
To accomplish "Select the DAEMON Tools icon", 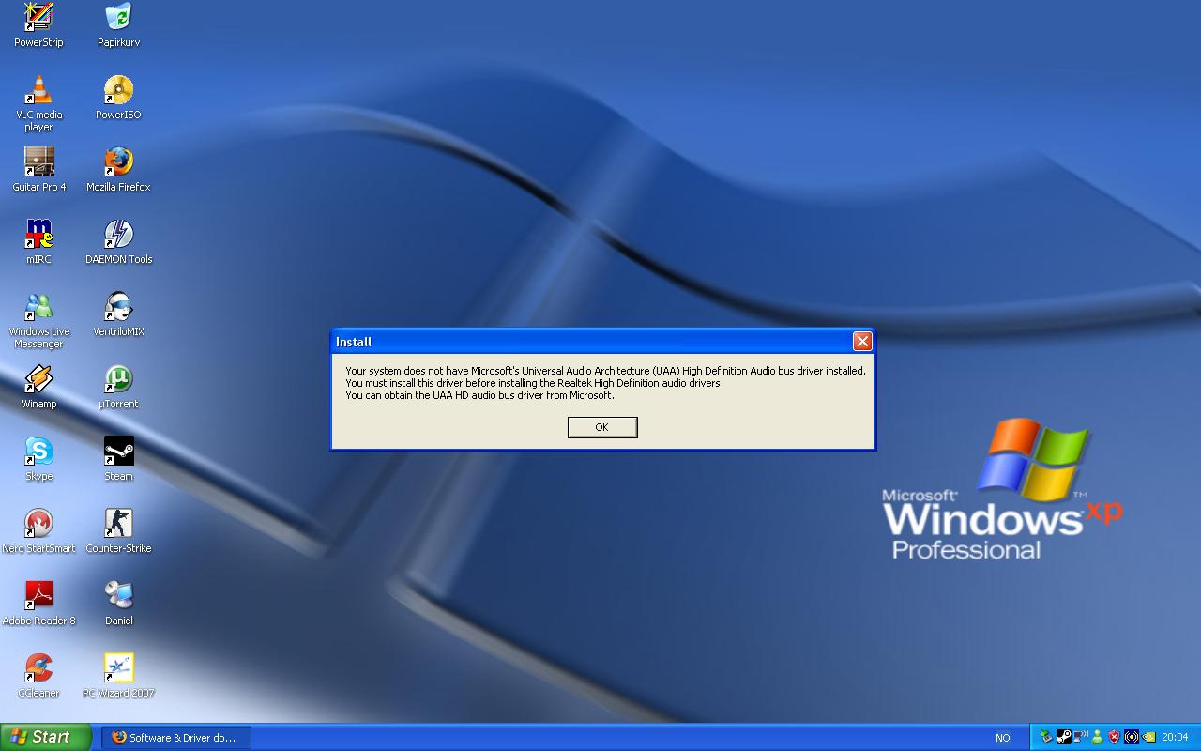I will click(118, 242).
